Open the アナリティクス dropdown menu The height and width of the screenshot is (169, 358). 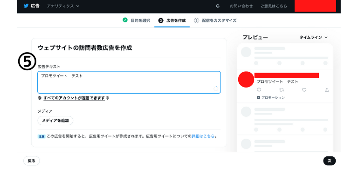pyautogui.click(x=63, y=6)
